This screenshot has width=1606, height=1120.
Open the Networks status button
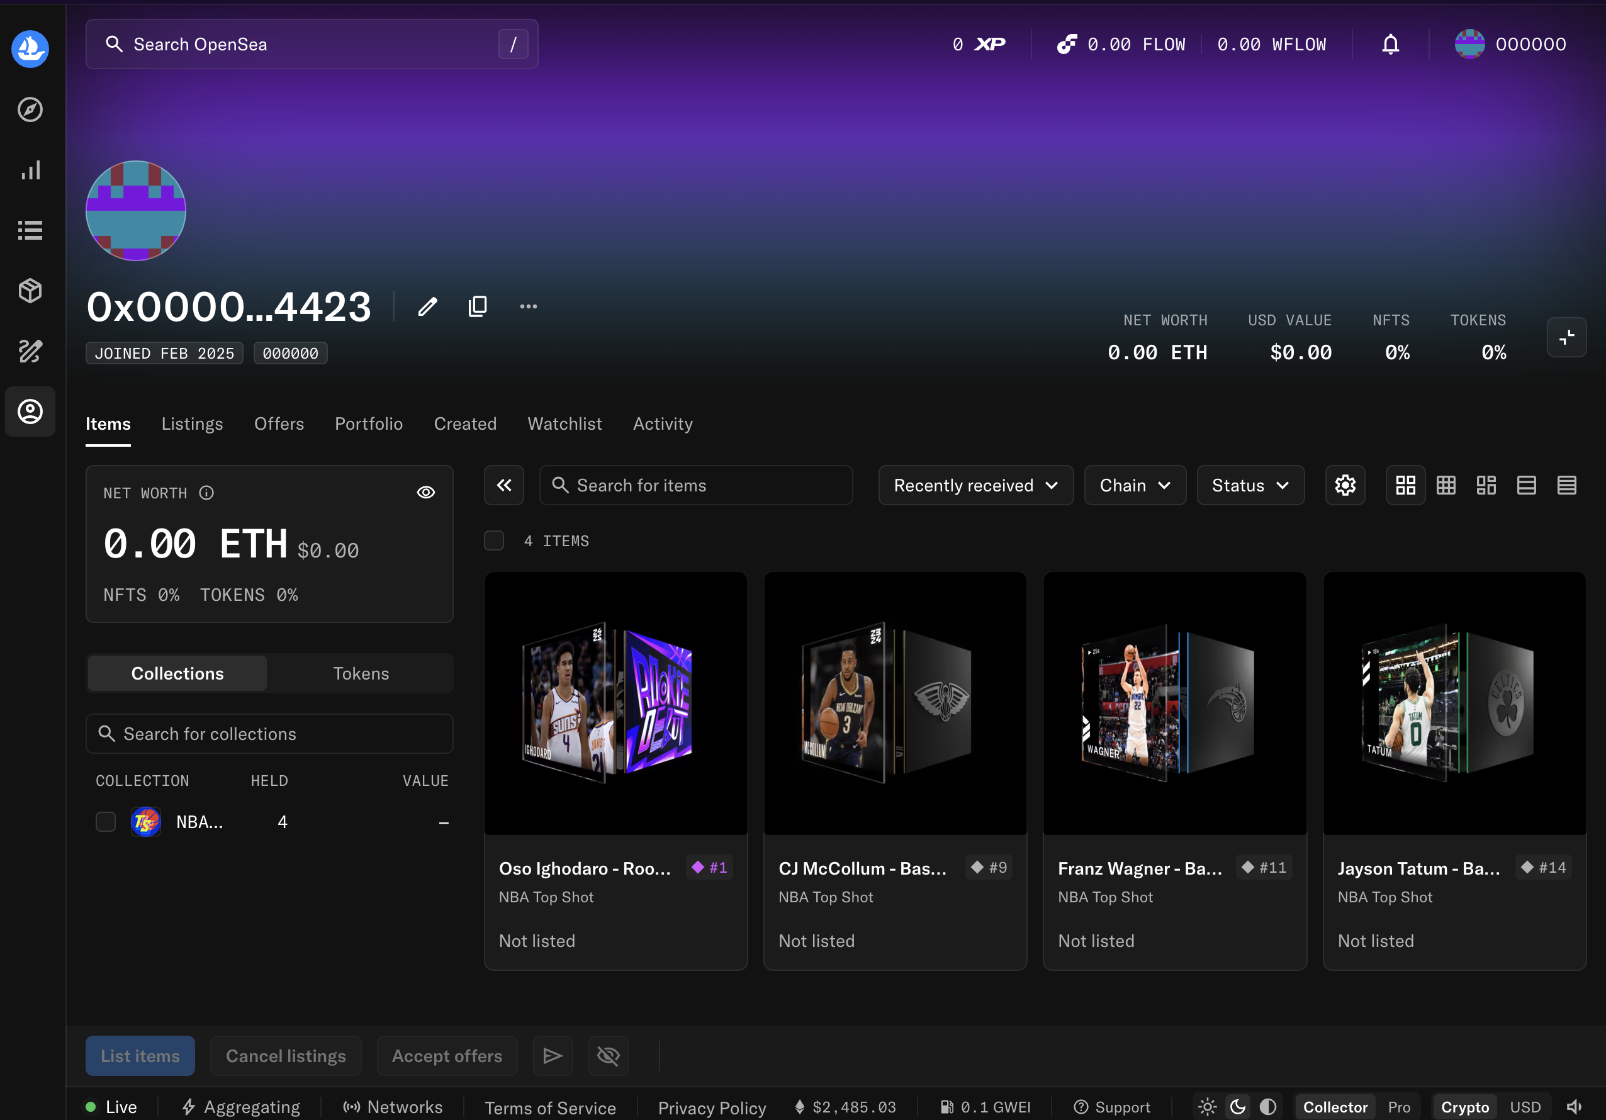[x=393, y=1107]
